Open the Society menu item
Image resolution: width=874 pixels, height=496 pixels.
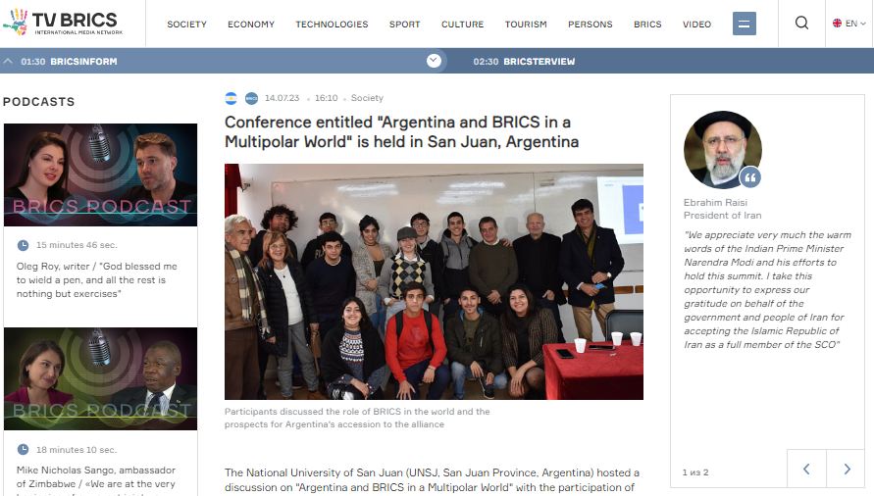click(x=186, y=24)
